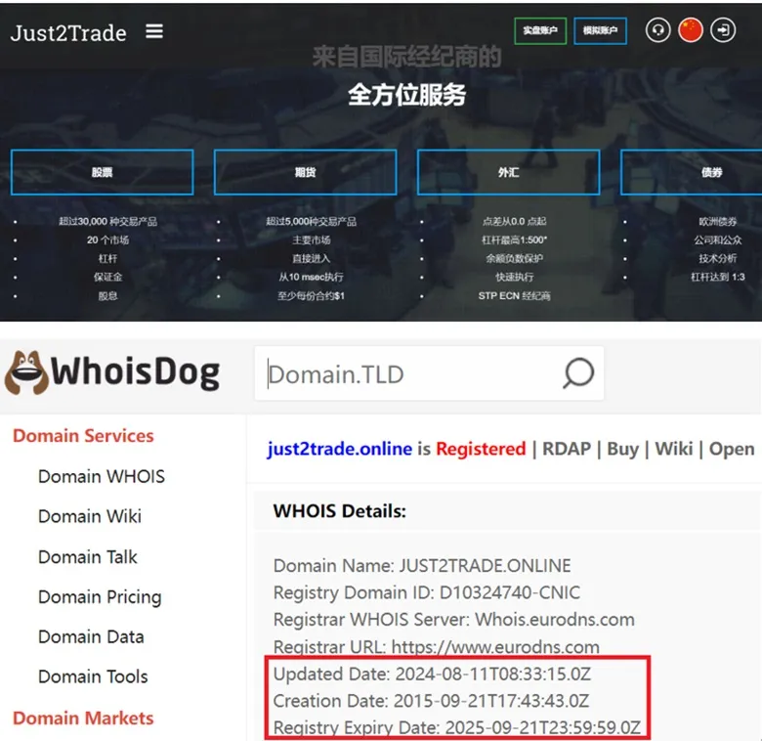Image resolution: width=762 pixels, height=741 pixels.
Task: Click the Registrar WHOIS Server line
Action: (x=454, y=620)
